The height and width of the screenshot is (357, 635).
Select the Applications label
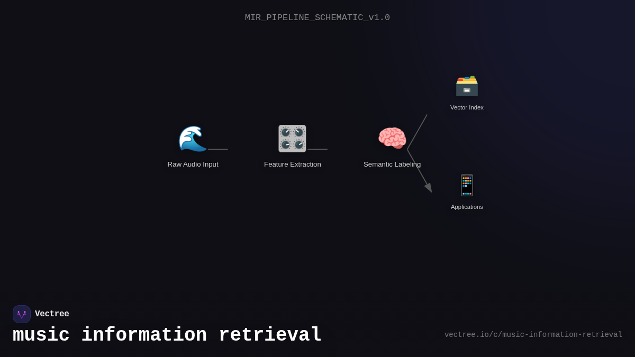point(467,207)
